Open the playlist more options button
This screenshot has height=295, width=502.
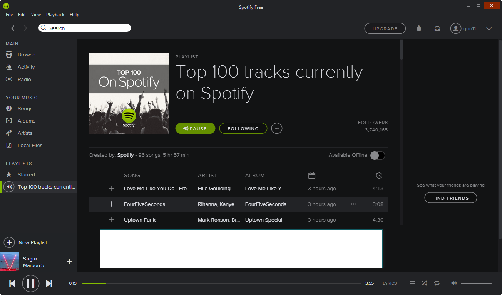pos(277,128)
